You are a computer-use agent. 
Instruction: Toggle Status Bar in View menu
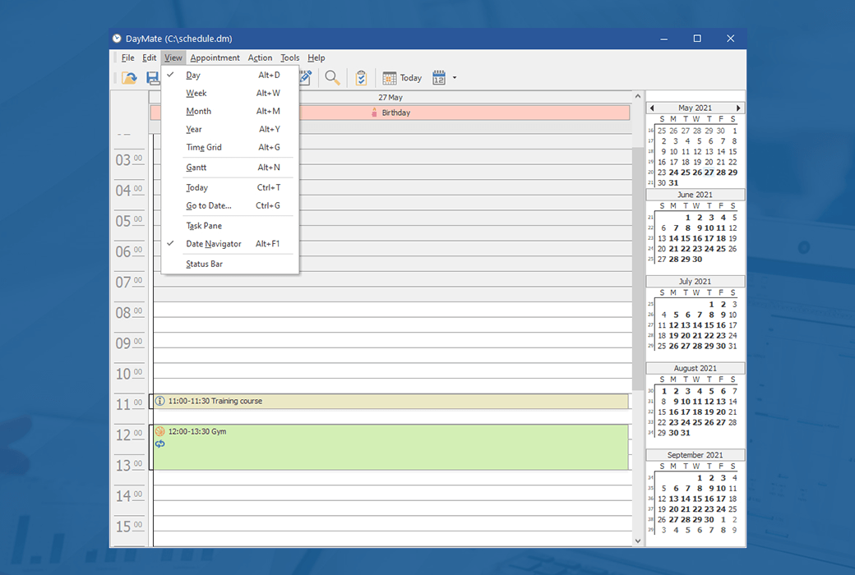(230, 264)
